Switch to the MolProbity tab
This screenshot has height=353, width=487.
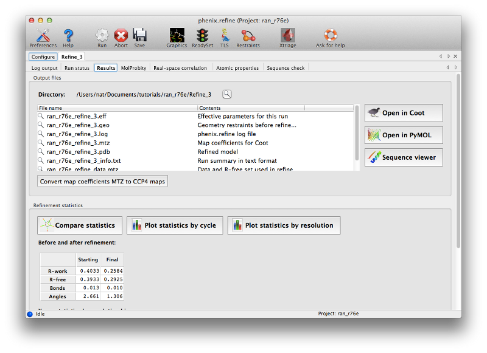point(133,68)
